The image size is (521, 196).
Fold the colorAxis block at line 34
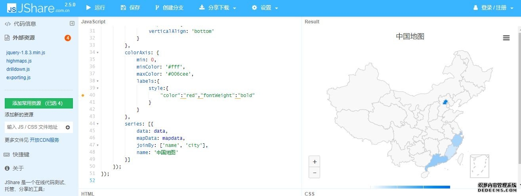click(x=97, y=53)
